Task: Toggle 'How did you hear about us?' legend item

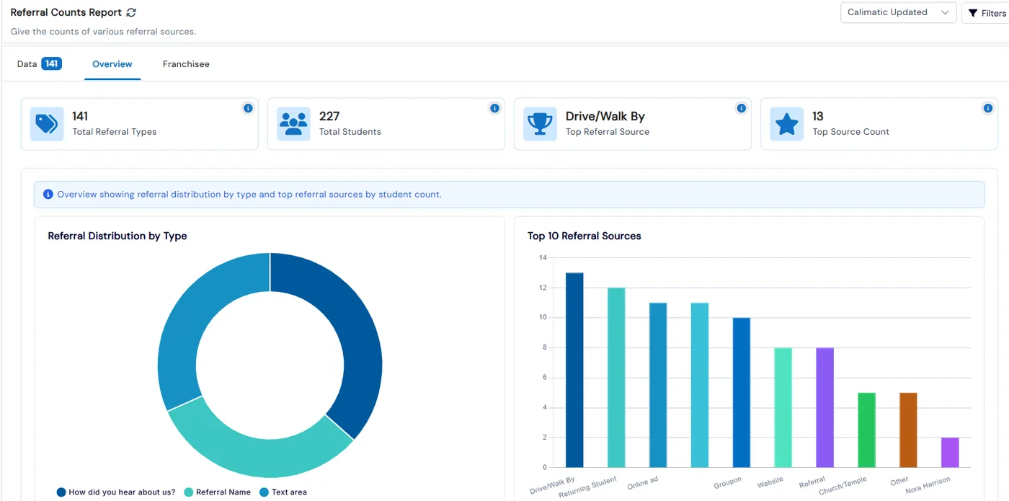Action: pyautogui.click(x=116, y=492)
